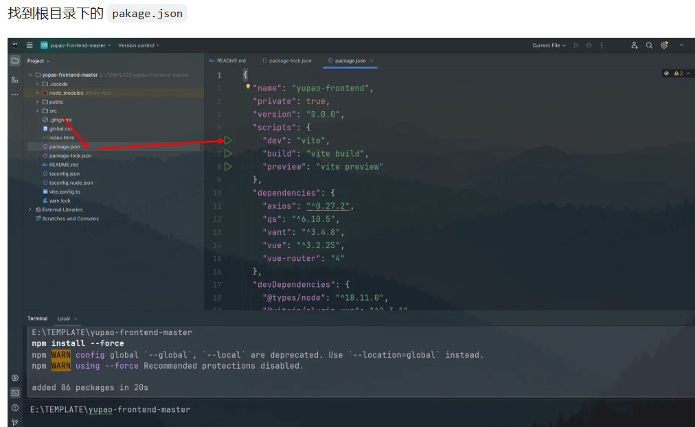Open Code With Me user icon

click(635, 45)
